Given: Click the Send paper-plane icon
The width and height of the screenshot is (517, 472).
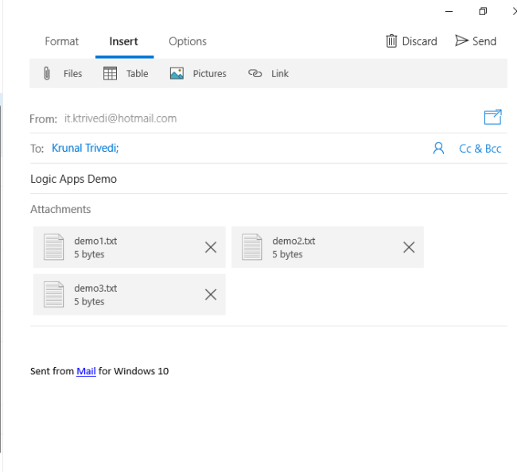Looking at the screenshot, I should (x=461, y=41).
